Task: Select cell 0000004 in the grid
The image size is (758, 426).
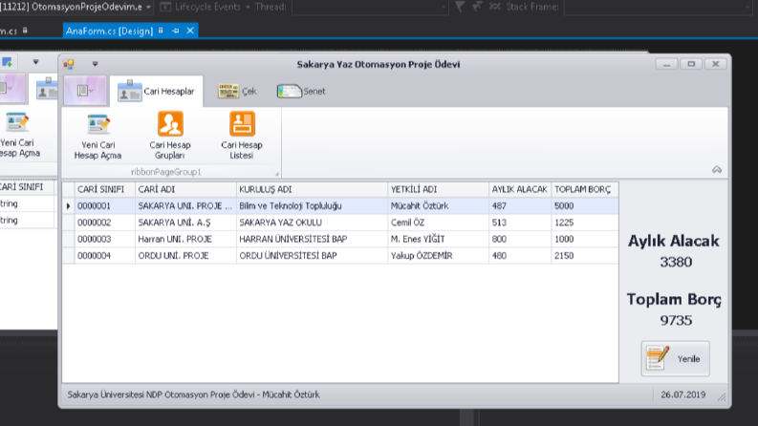Action: point(105,255)
